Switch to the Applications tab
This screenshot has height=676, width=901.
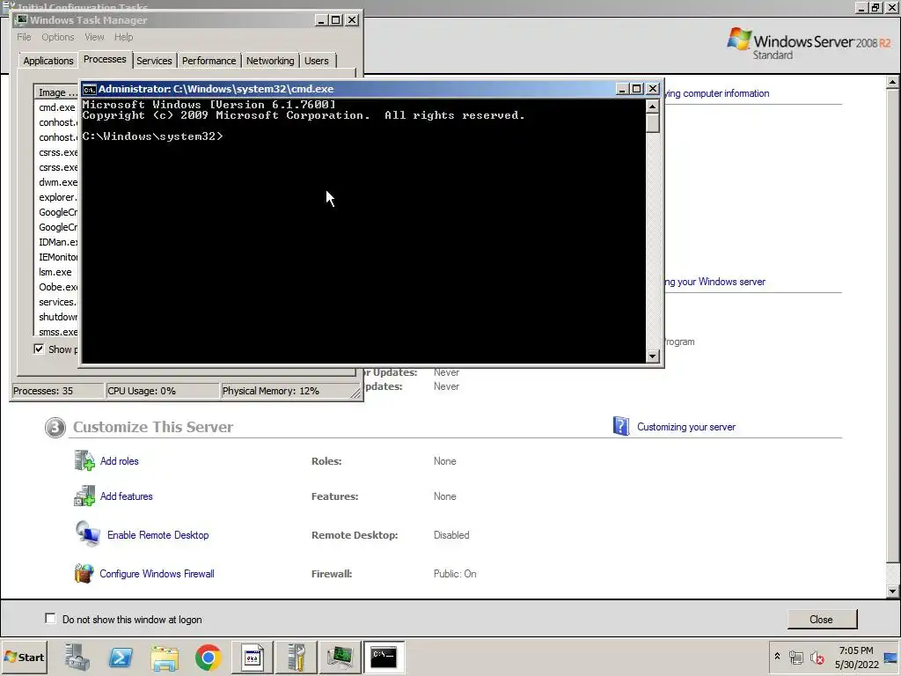(48, 61)
